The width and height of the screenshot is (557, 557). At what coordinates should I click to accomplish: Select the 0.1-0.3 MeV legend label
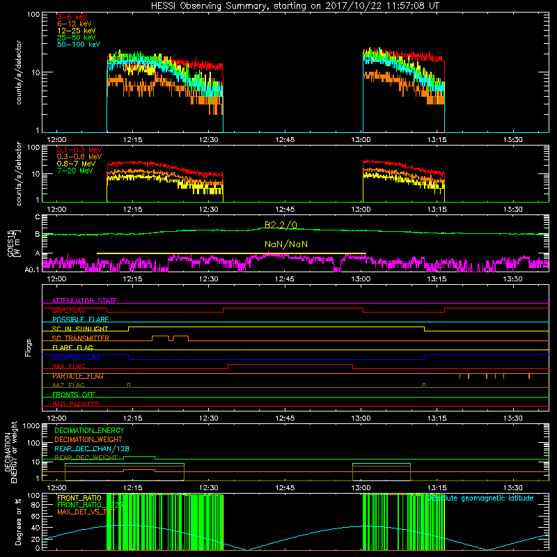click(x=79, y=150)
